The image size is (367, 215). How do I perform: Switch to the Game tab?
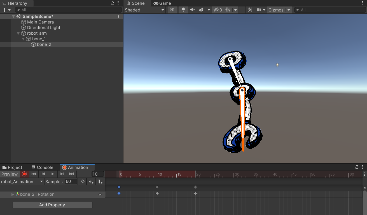tap(162, 3)
